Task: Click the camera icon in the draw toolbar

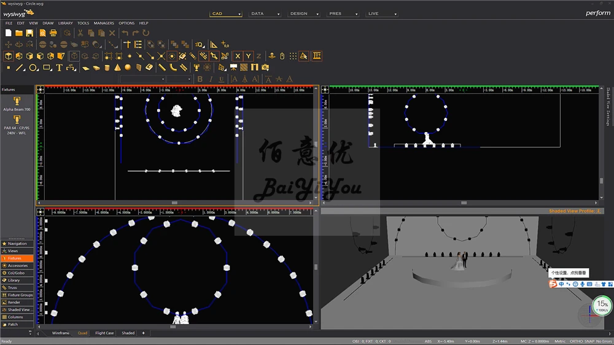Action: pos(265,68)
